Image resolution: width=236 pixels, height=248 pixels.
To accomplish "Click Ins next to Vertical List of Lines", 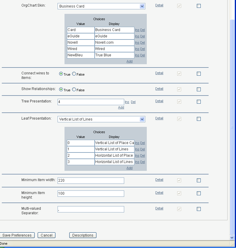I will pos(137,149).
